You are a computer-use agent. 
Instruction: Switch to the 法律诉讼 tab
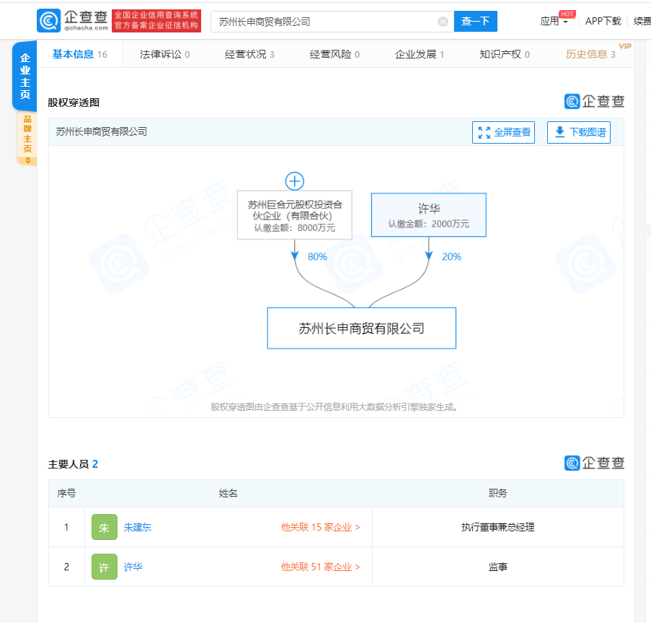pos(164,54)
